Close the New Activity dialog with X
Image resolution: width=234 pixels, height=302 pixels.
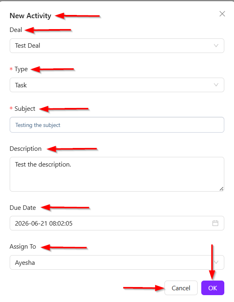tap(222, 14)
